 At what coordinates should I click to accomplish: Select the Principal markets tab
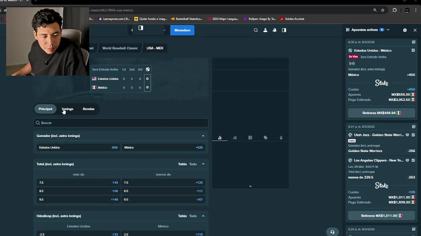(x=45, y=109)
